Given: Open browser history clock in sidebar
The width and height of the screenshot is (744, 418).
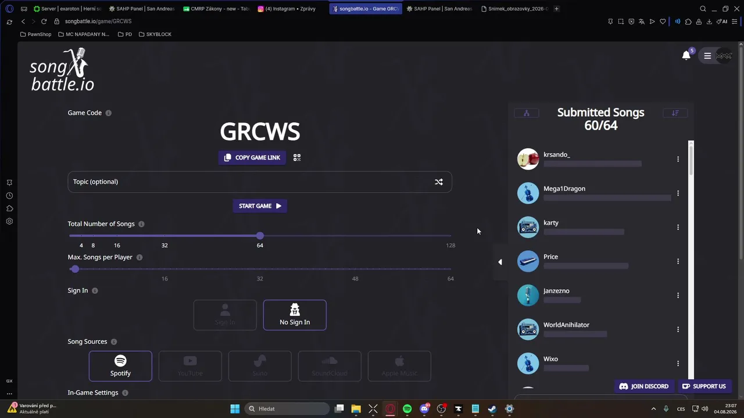Looking at the screenshot, I should click(x=9, y=196).
